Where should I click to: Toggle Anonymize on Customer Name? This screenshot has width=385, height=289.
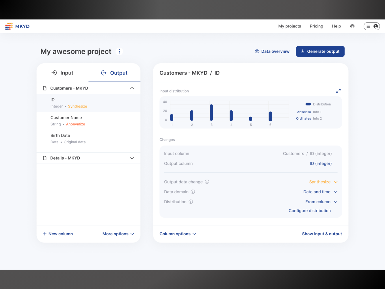75,124
